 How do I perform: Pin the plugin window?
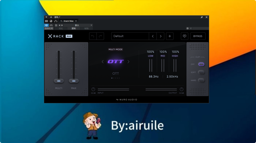click(202, 17)
